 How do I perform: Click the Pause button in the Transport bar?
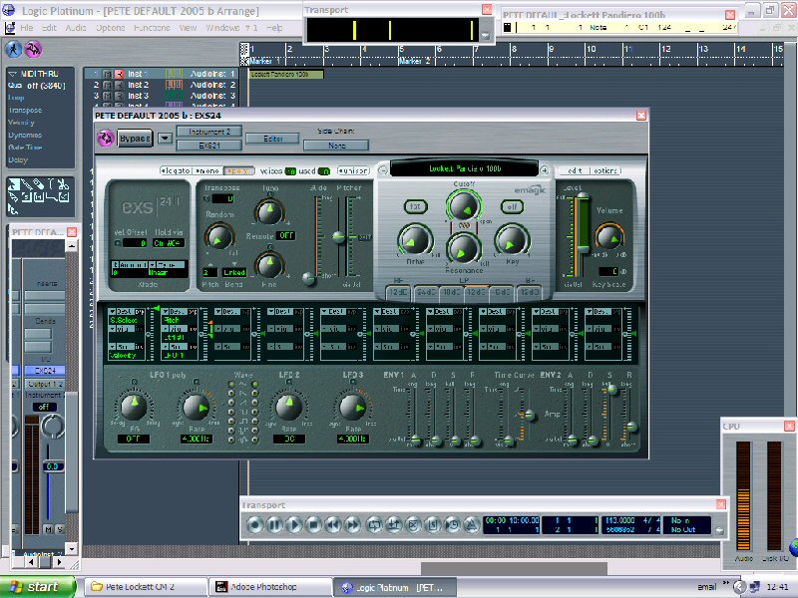click(274, 524)
